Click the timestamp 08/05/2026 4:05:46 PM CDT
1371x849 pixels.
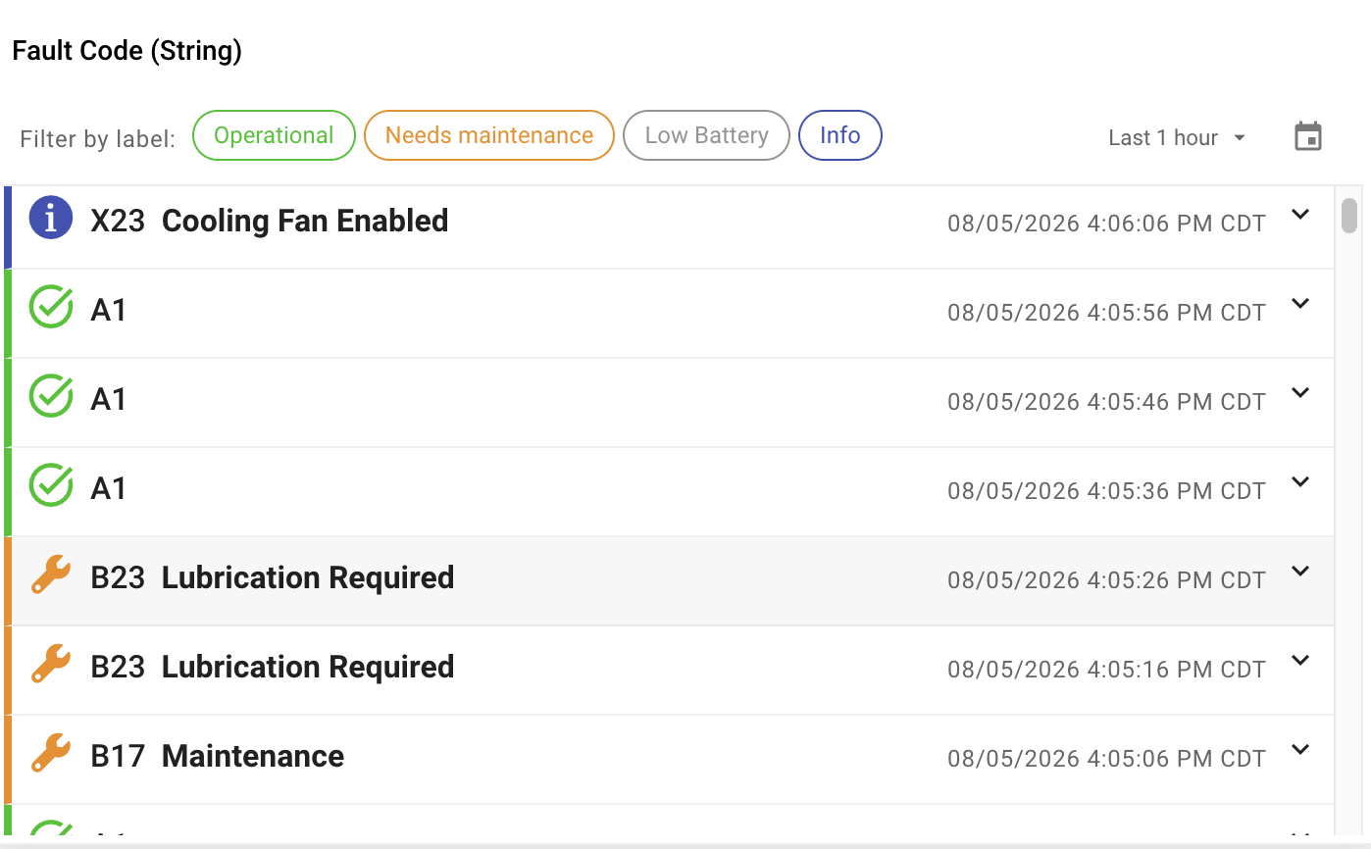pos(1106,402)
